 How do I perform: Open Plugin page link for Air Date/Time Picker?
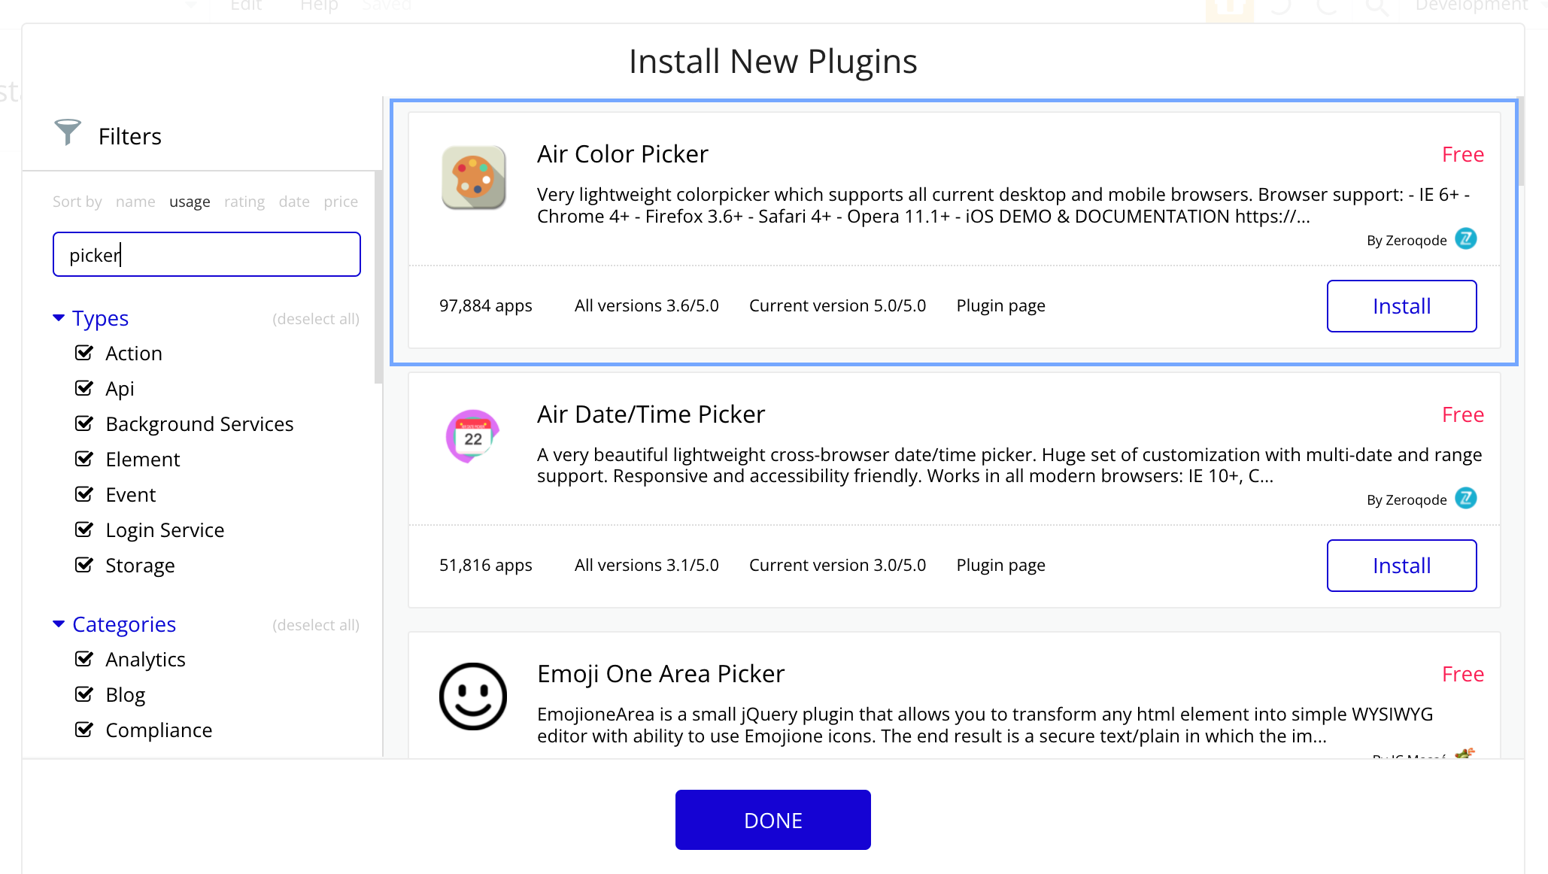tap(1000, 565)
